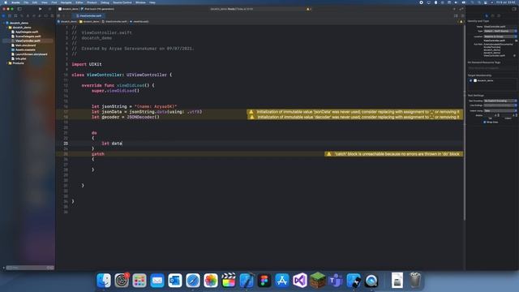Toggle the navigator sidebar button
This screenshot has width=519, height=292.
pos(19,9)
